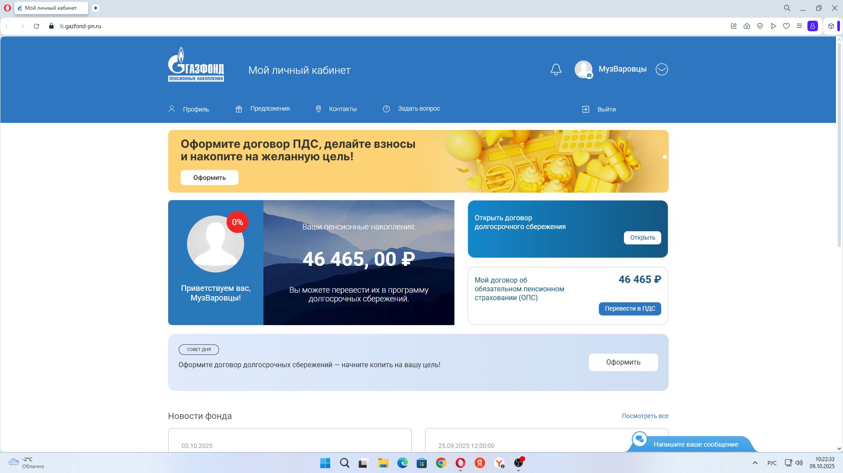Open the Opera menu logo
Screen dimensions: 843x473
[7, 8]
